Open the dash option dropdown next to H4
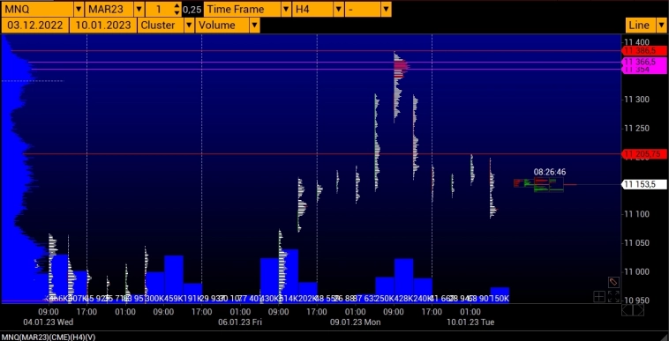 click(386, 9)
